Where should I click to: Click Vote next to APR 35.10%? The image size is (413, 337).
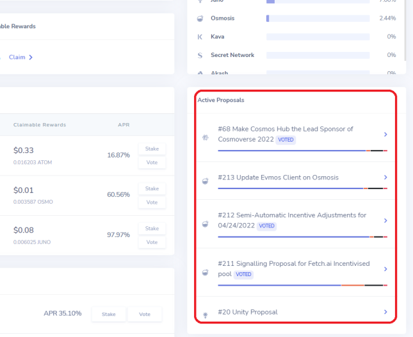click(x=145, y=314)
